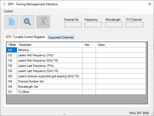
Task: Click Value cell in Channel Number Set row
Action: 121,81
